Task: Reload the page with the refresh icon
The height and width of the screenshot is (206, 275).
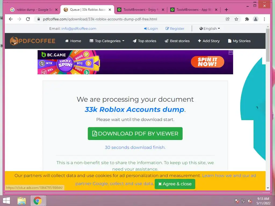Action: click(28, 19)
